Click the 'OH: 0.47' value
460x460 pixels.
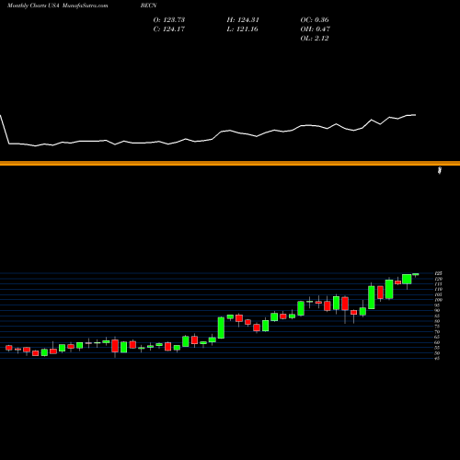316,29
